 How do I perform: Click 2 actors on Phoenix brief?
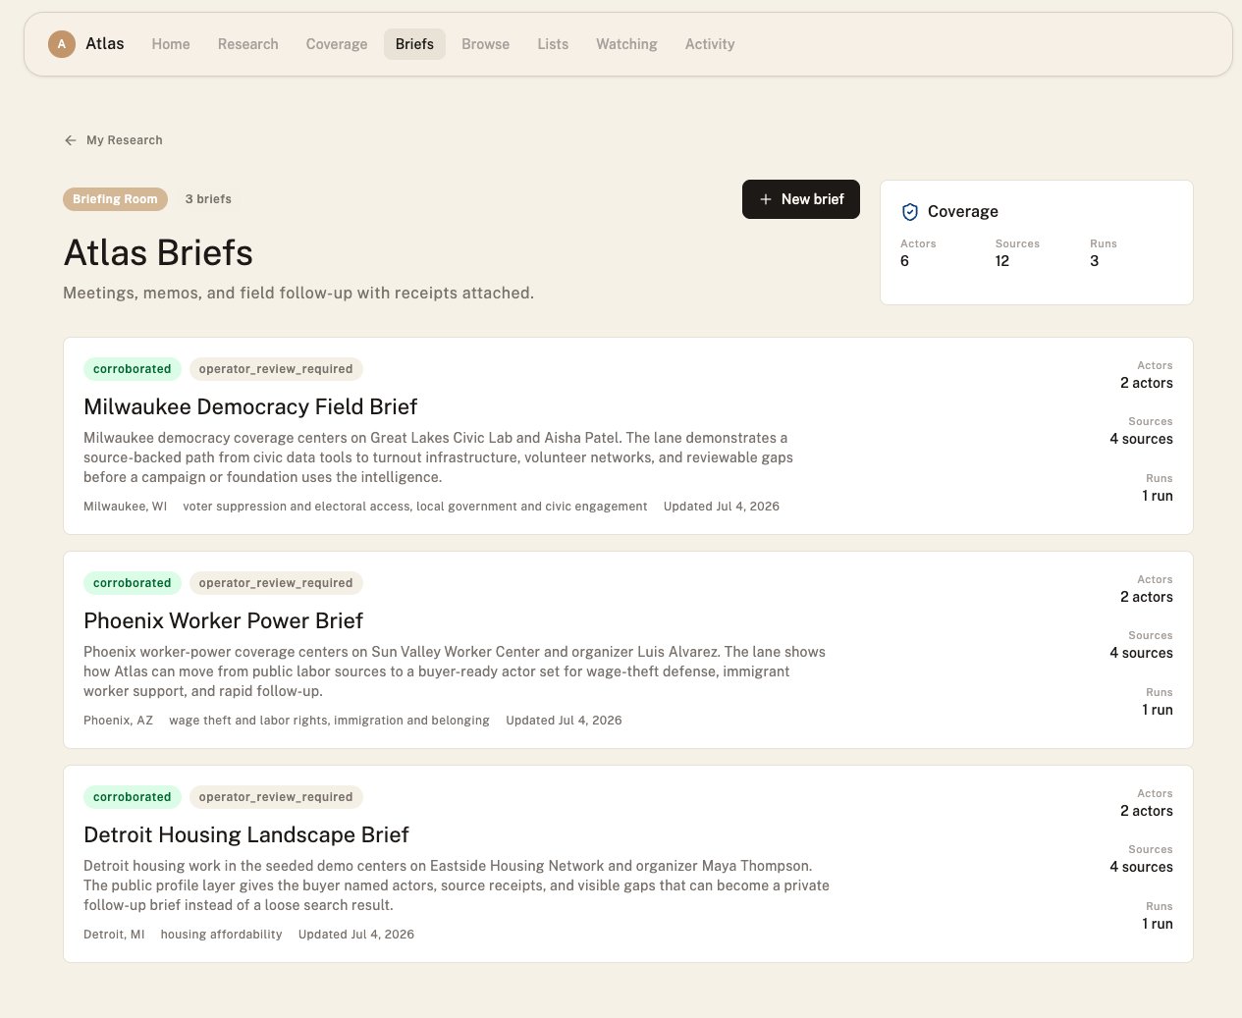tap(1147, 597)
